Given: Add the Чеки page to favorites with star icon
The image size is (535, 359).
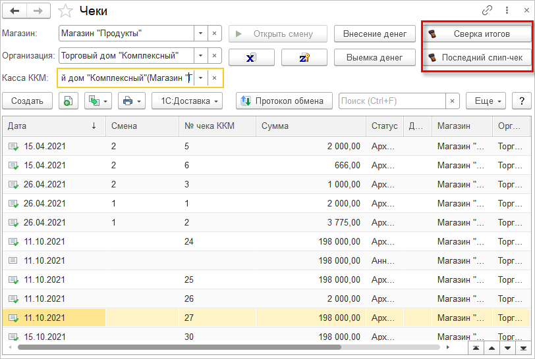Looking at the screenshot, I should click(65, 11).
